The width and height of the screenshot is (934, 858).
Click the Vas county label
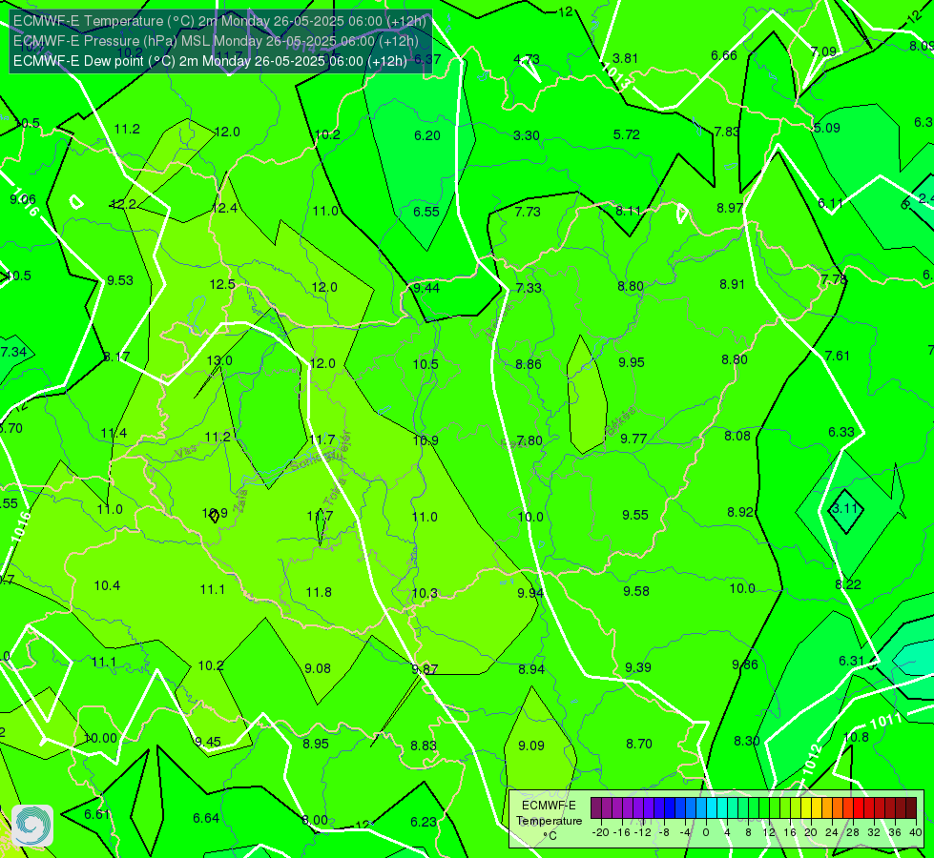pyautogui.click(x=186, y=453)
